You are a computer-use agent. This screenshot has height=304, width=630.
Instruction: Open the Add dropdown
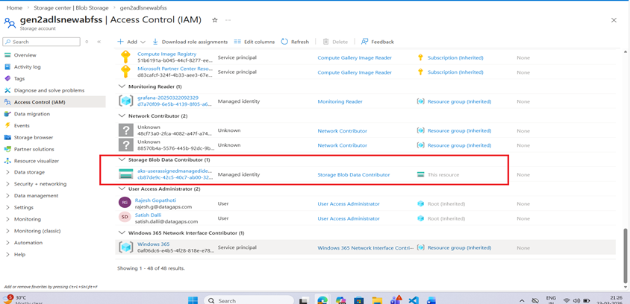click(131, 42)
